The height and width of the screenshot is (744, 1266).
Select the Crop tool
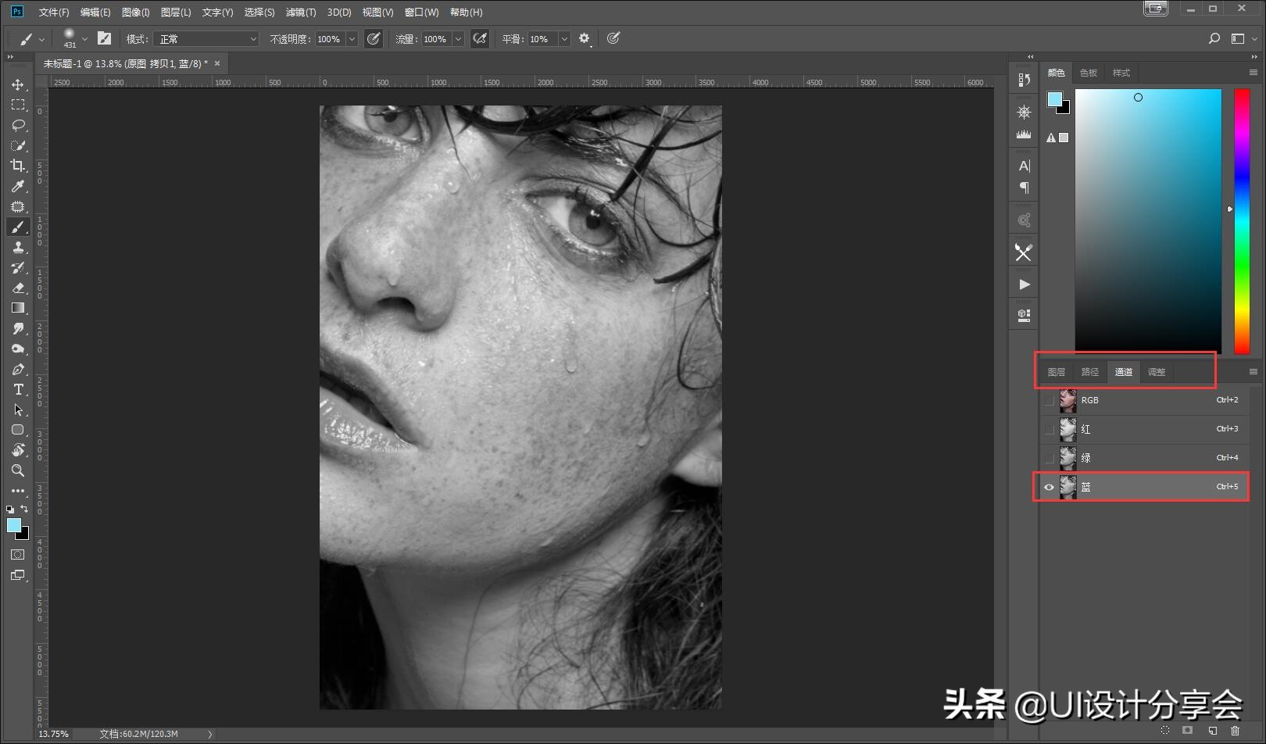pos(18,166)
